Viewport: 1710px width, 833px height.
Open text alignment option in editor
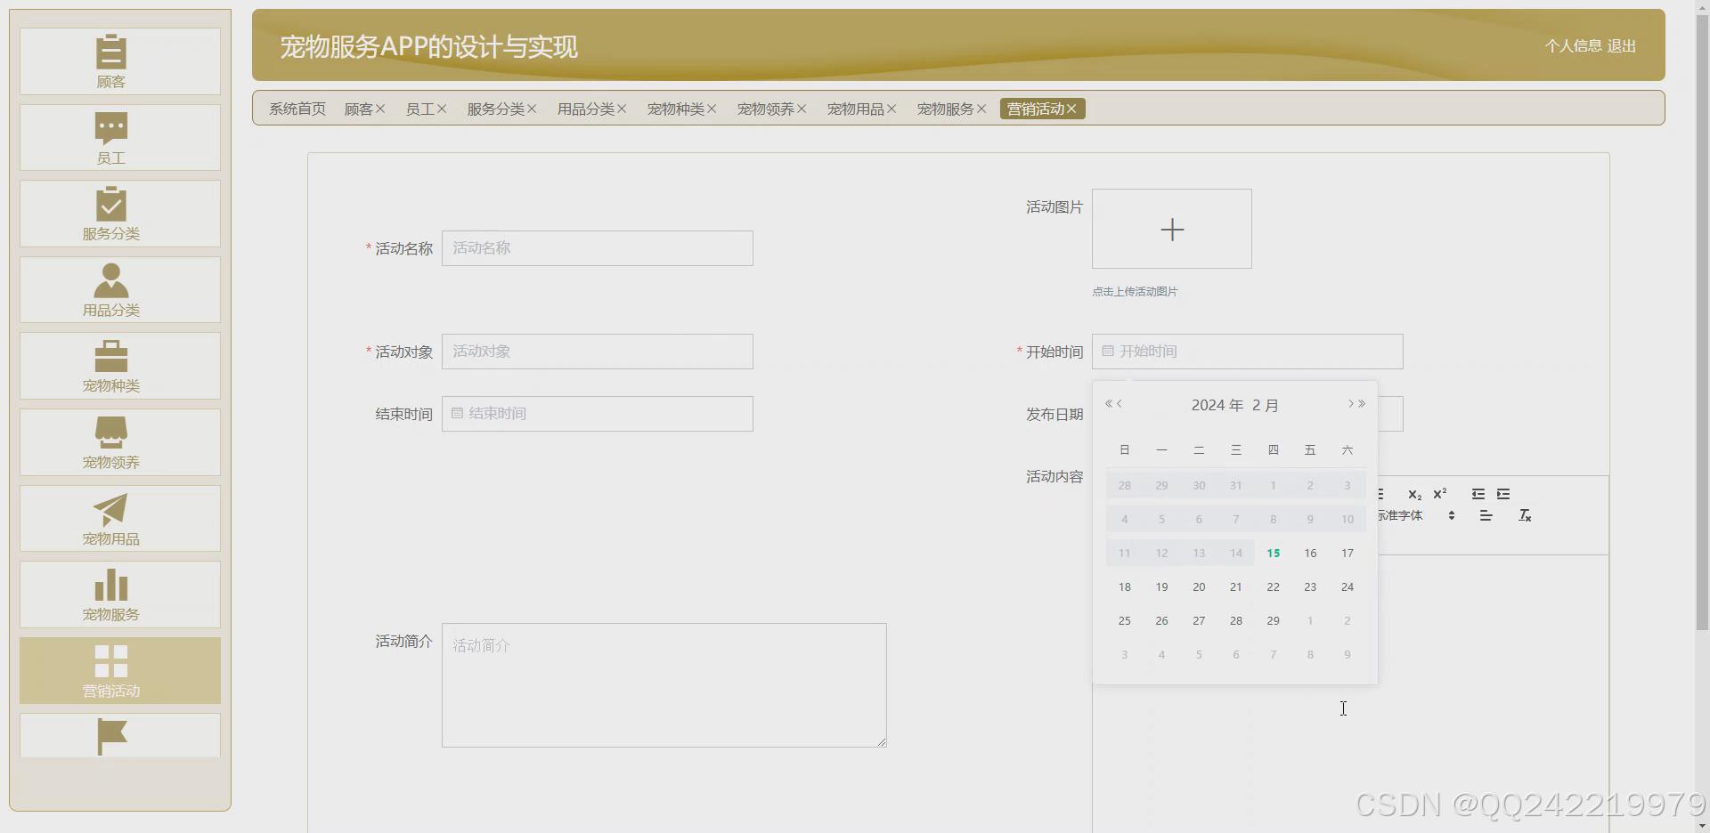pos(1486,516)
